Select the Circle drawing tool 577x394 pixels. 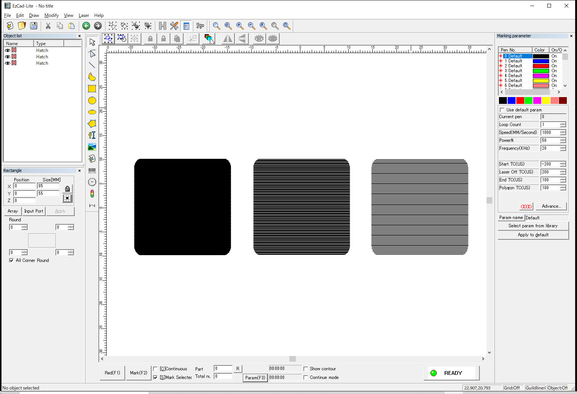coord(92,100)
